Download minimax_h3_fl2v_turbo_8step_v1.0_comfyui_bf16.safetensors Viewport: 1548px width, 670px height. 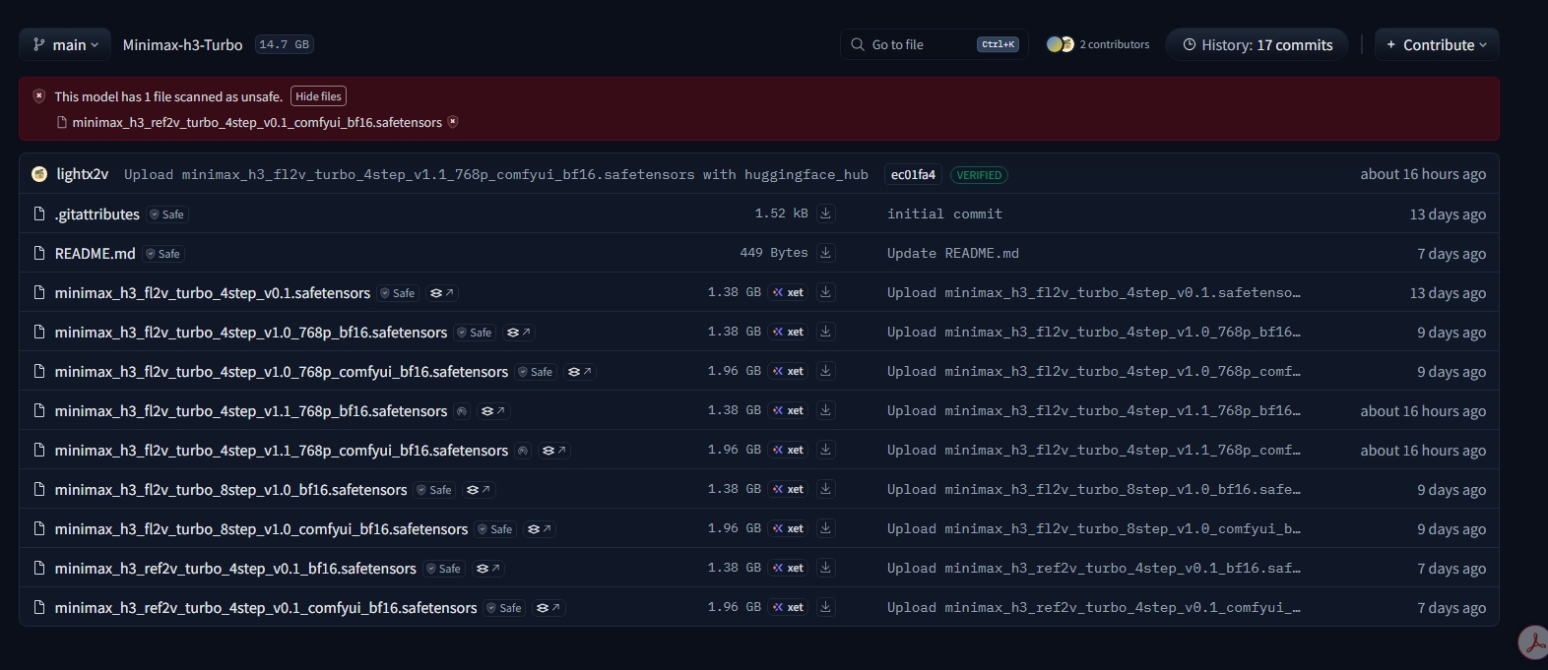click(x=826, y=527)
